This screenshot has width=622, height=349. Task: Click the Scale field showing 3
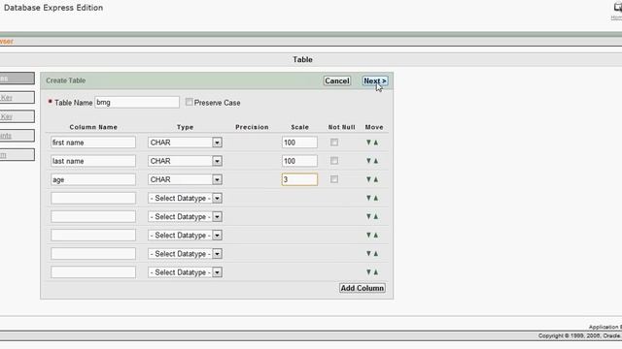pyautogui.click(x=299, y=179)
